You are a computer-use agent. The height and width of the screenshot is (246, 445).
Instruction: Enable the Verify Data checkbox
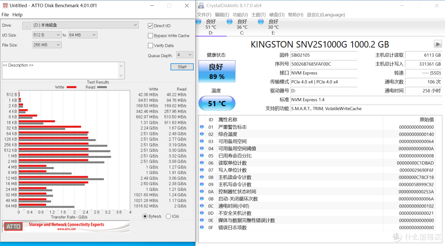point(150,46)
